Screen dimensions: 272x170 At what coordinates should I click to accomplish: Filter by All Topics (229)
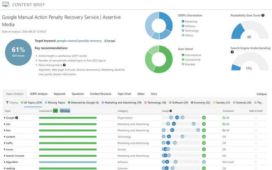31,102
